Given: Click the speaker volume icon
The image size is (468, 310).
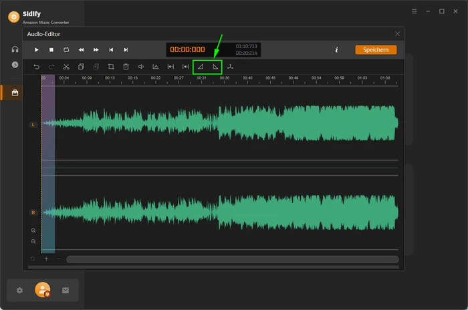Looking at the screenshot, I should (x=141, y=67).
